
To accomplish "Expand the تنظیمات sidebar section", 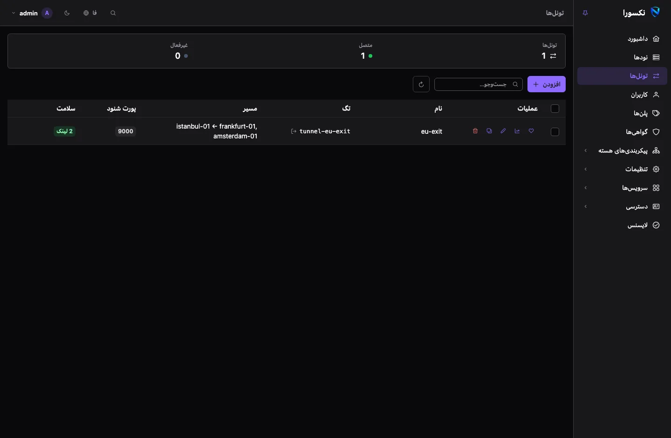I will [622, 169].
